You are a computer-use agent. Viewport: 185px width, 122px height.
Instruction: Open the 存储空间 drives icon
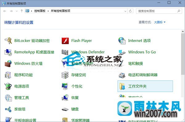pos(65,75)
